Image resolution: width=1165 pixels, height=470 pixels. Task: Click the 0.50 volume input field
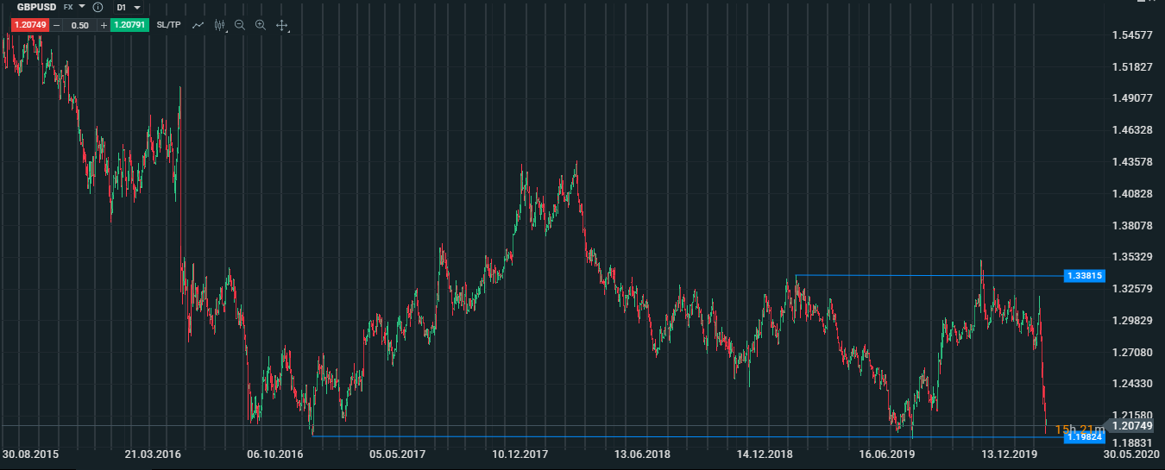pyautogui.click(x=80, y=25)
